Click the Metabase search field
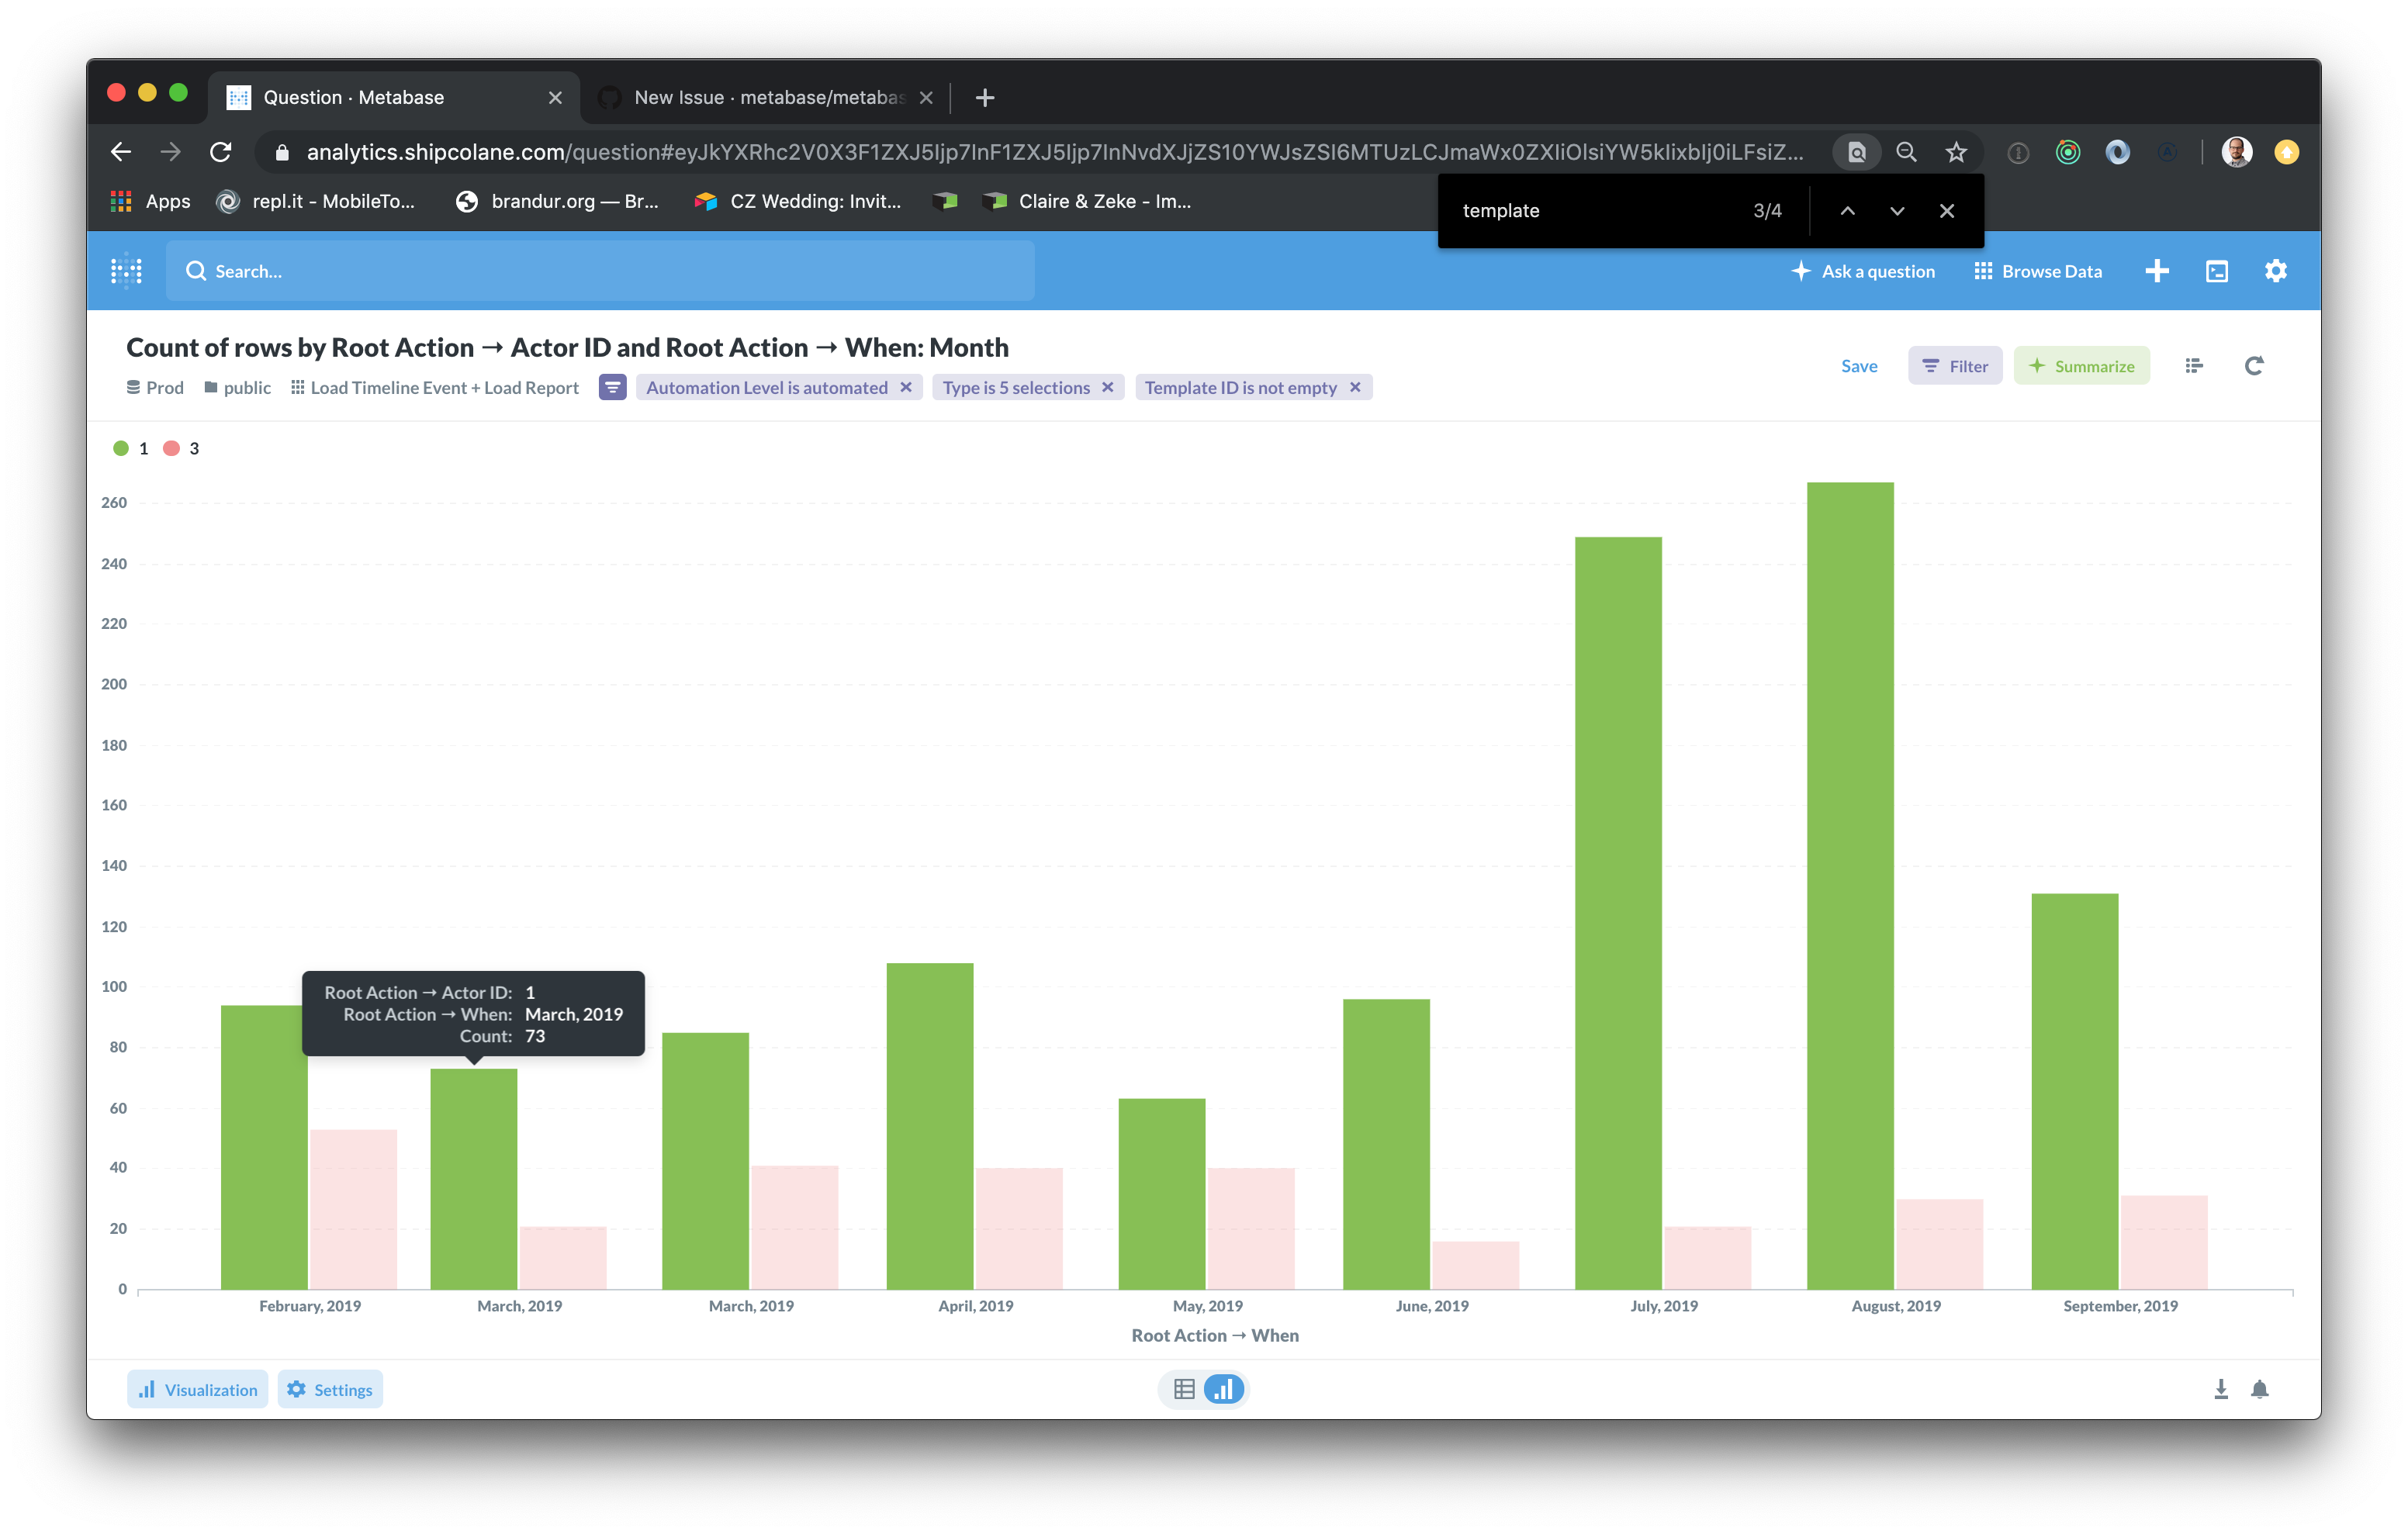Viewport: 2408px width, 1534px height. point(600,271)
